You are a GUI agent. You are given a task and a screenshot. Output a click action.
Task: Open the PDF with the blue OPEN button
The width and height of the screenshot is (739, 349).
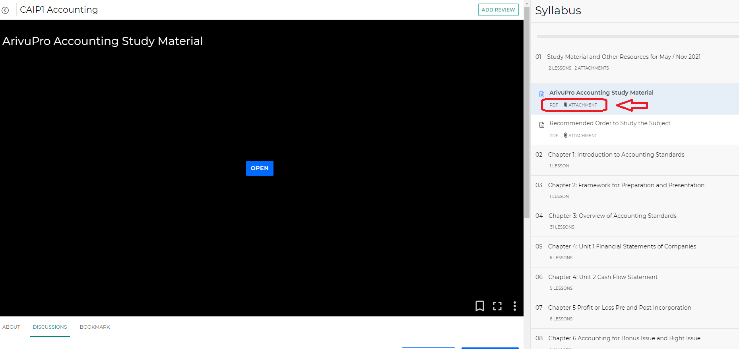click(x=260, y=168)
